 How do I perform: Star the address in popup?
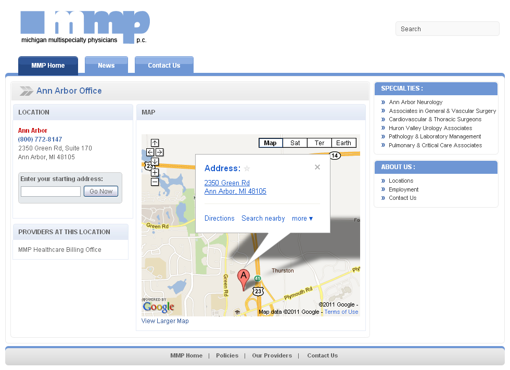247,169
